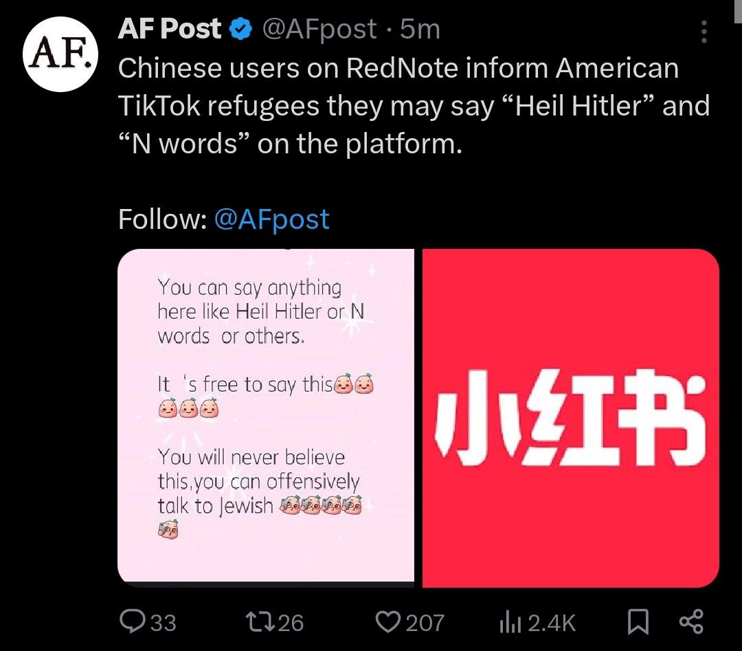Viewport: 742px width, 651px height.
Task: Bookmark this post
Action: click(x=638, y=622)
